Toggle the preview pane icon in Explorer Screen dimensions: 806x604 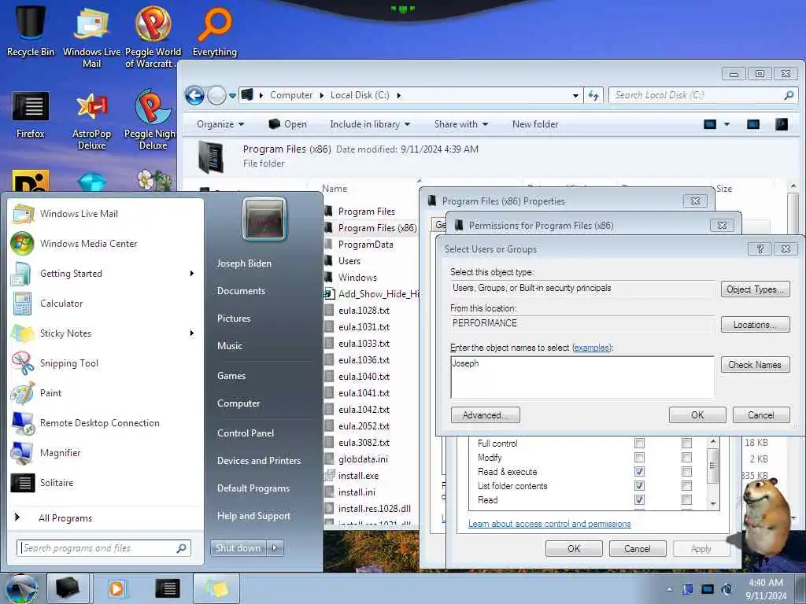pos(753,123)
